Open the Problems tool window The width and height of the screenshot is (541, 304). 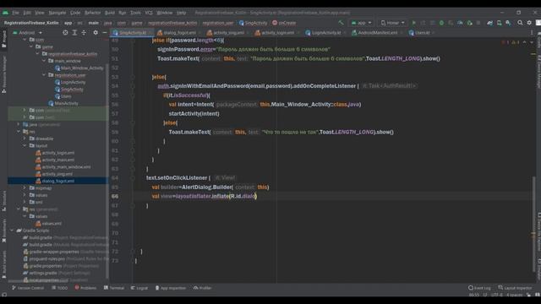(85, 288)
